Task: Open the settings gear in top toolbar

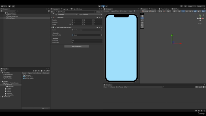Action: tap(13, 6)
